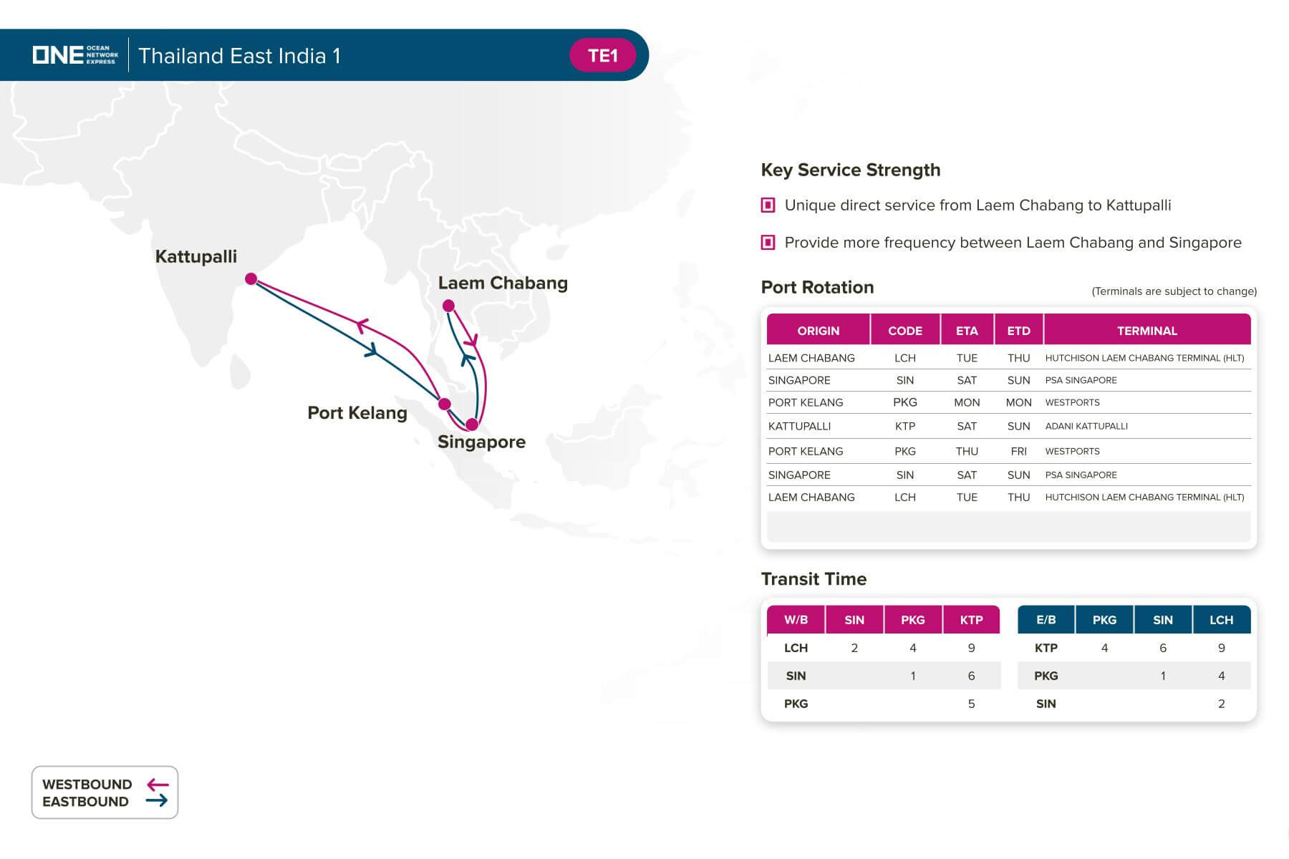Click the TERMINAL column header
The height and width of the screenshot is (859, 1289).
point(1147,330)
